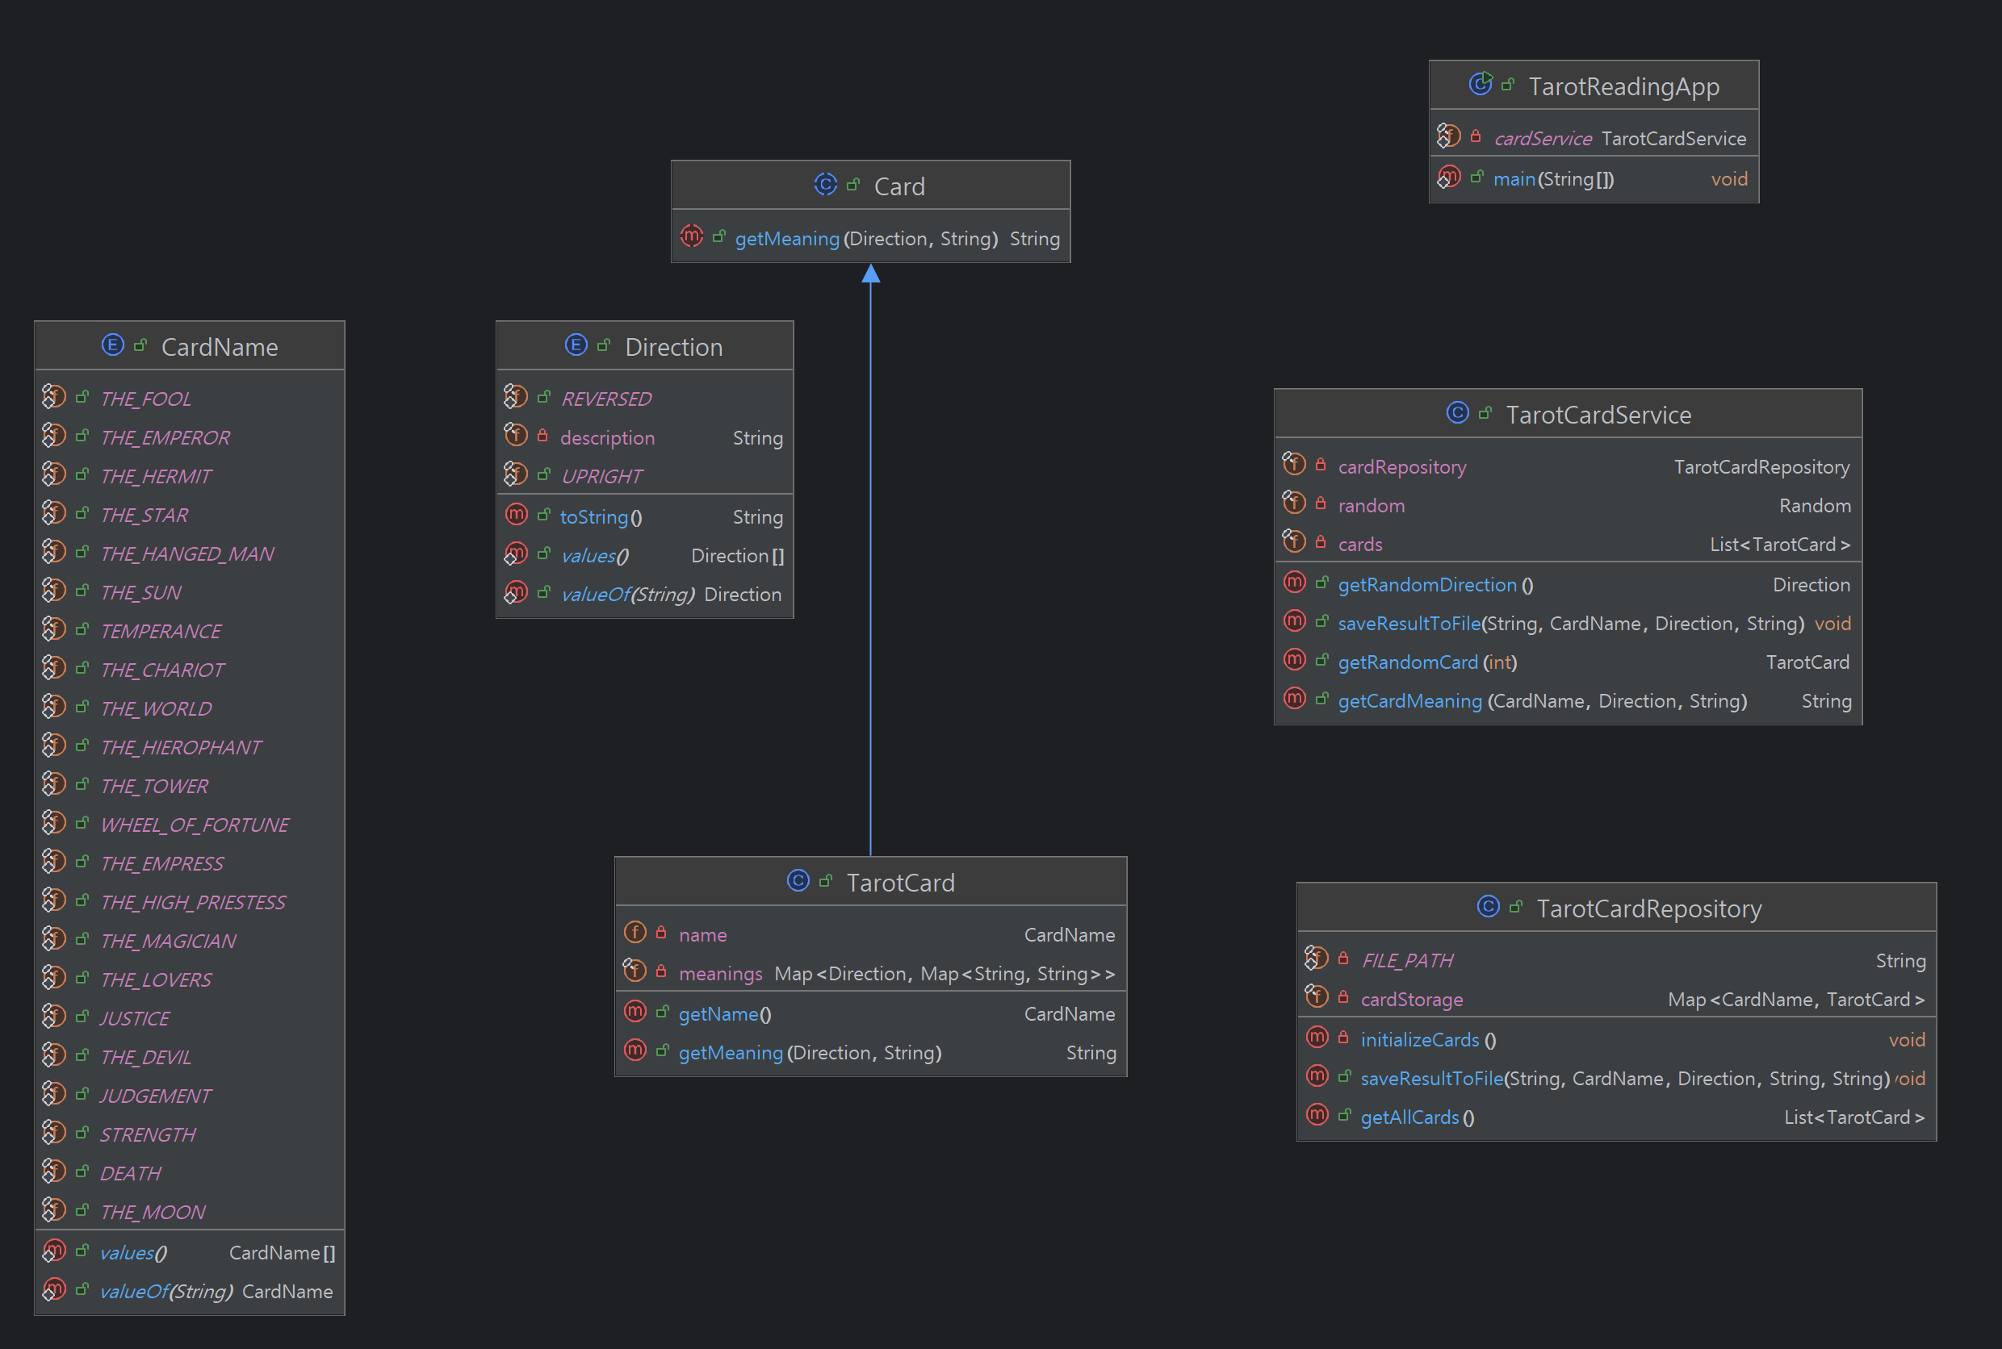
Task: Click the method icon beside getName()
Action: (x=635, y=1012)
